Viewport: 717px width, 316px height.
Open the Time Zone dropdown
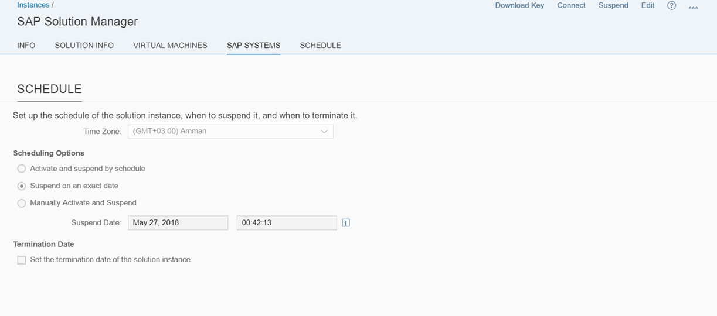[x=230, y=132]
